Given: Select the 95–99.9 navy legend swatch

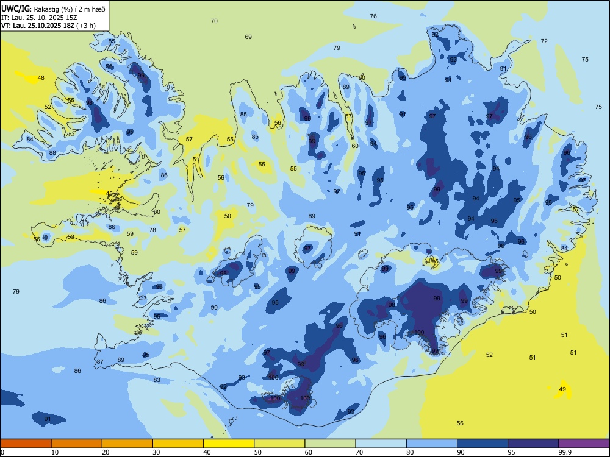Looking at the screenshot, I should [533, 444].
